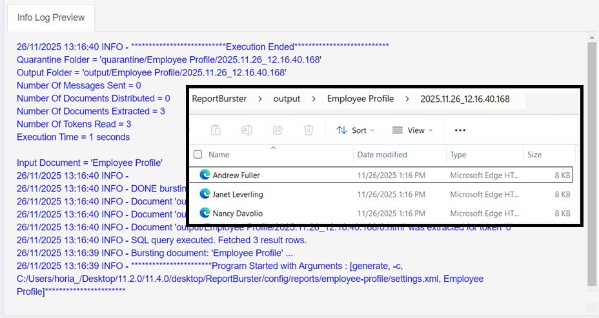Click the Quarantine Folder log line
Image resolution: width=599 pixels, height=318 pixels.
pos(169,60)
